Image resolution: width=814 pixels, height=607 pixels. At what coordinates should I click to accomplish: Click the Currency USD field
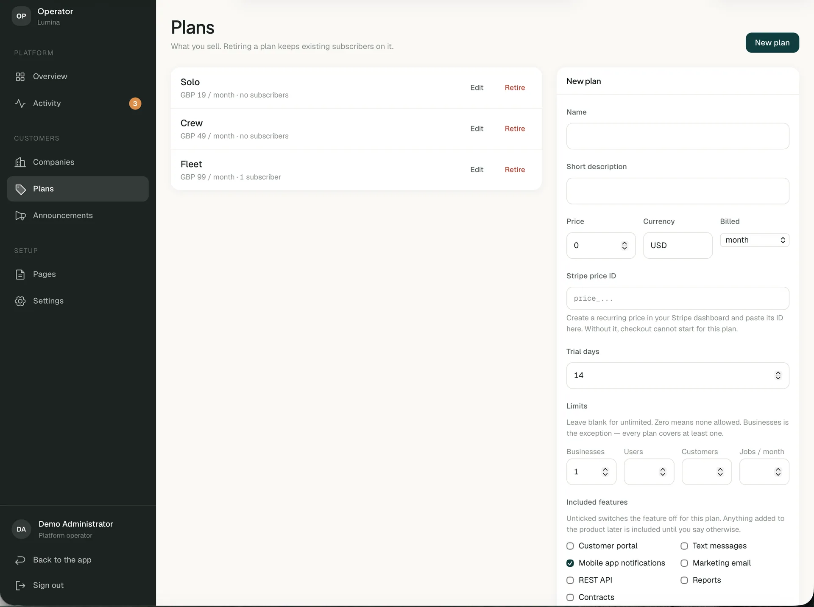point(677,246)
